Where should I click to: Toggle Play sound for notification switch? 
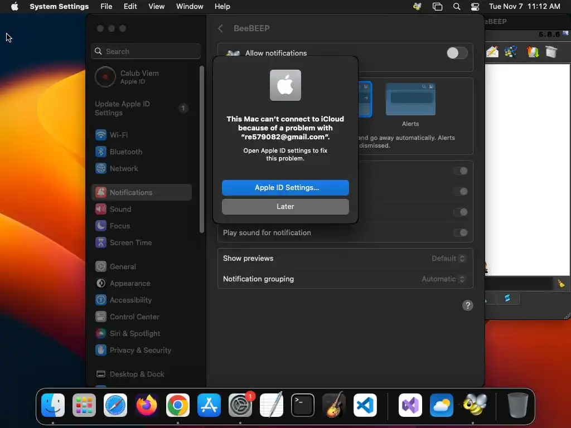(461, 233)
